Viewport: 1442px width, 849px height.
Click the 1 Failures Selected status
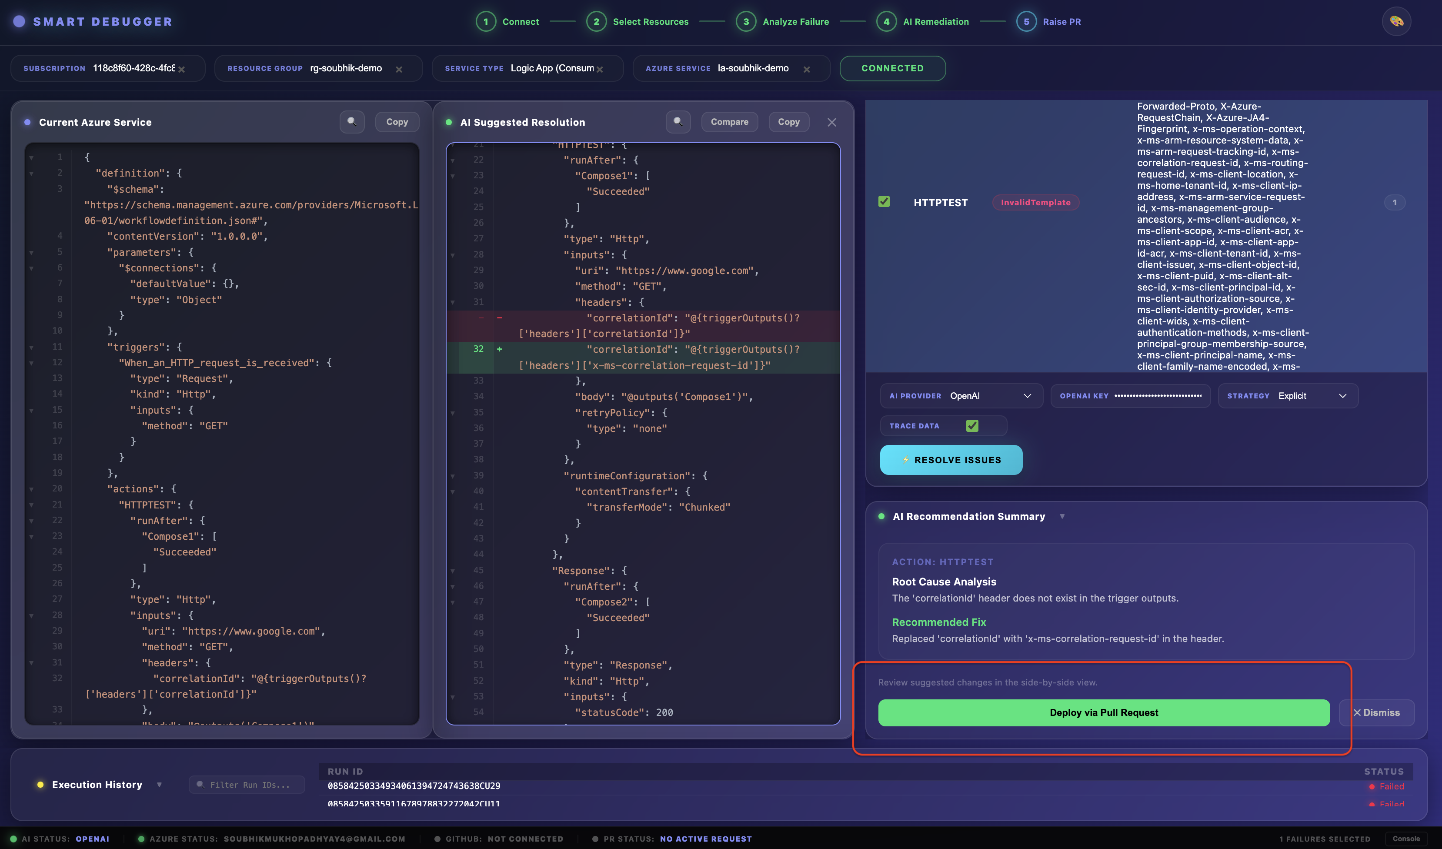(x=1325, y=839)
